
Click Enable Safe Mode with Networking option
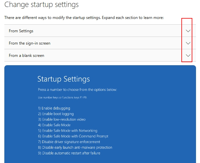click(x=68, y=131)
